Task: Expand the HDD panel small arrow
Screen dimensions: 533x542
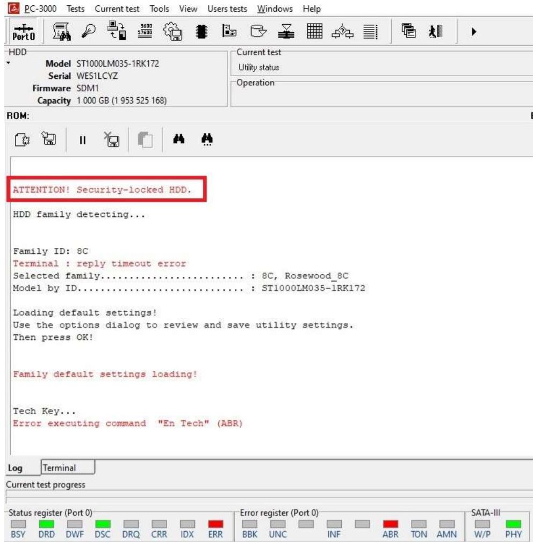Action: coord(8,63)
